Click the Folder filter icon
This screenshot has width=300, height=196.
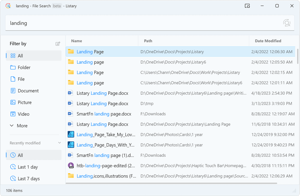13,67
